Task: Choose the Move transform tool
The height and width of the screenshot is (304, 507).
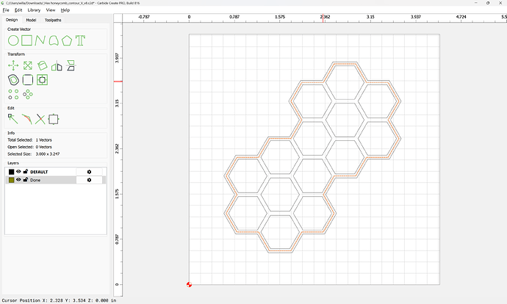Action: click(x=13, y=65)
